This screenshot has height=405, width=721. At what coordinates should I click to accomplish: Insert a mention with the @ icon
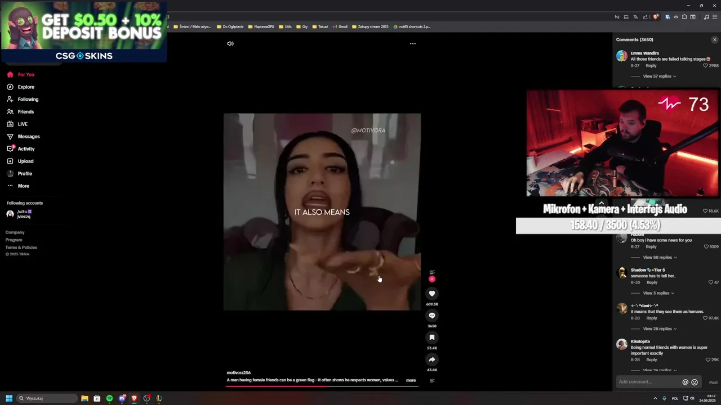point(686,382)
